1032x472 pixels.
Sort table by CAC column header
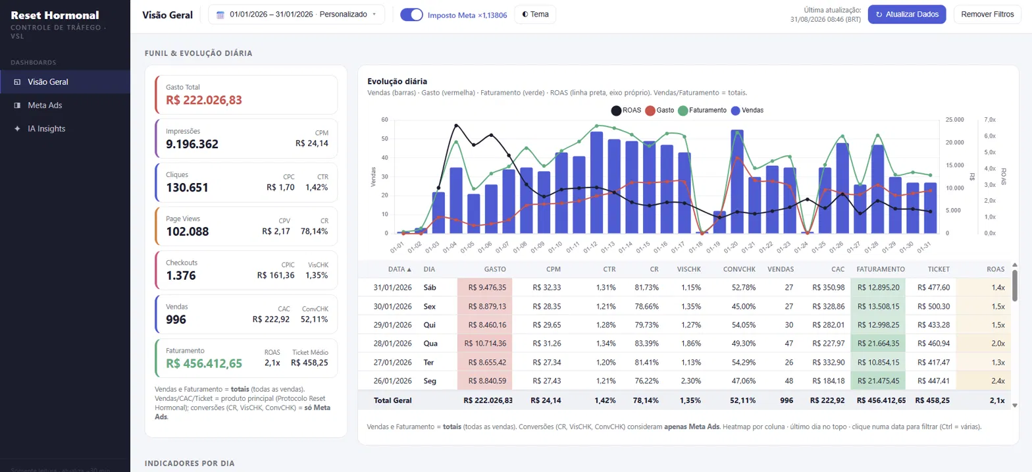pos(838,269)
